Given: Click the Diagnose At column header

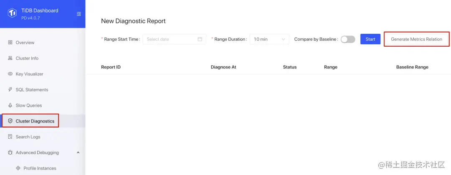Looking at the screenshot, I should 223,67.
